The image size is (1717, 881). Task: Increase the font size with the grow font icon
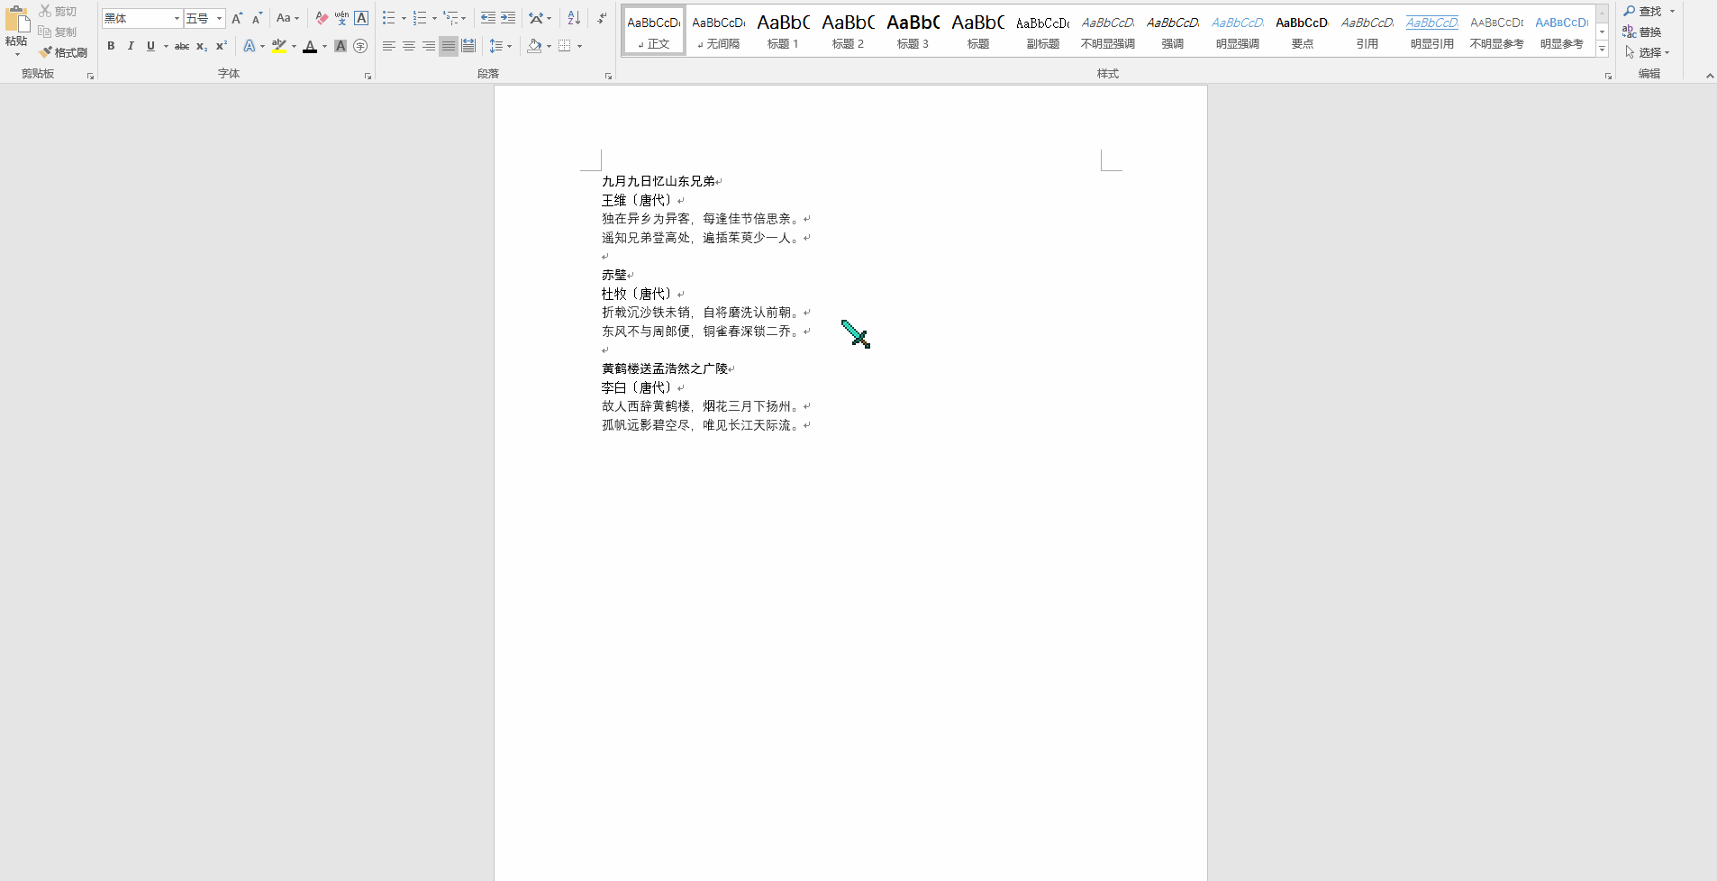[237, 18]
